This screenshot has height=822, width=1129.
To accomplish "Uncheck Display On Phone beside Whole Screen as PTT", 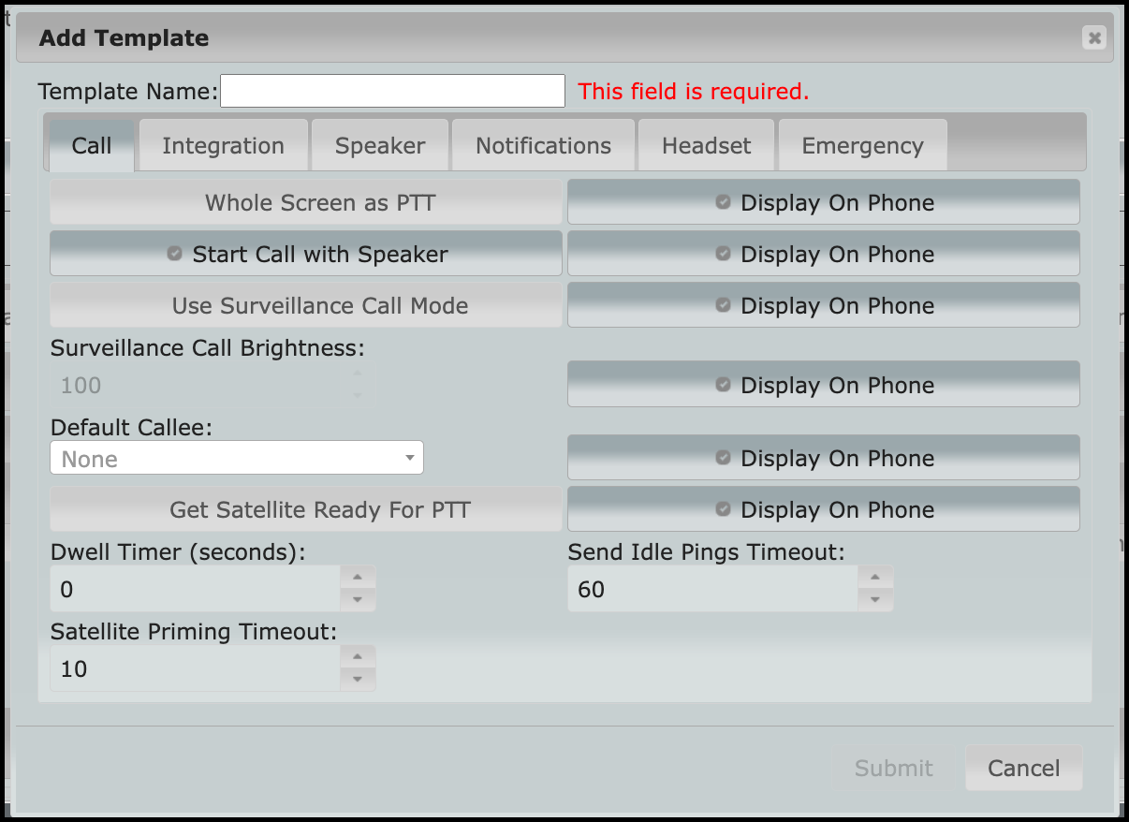I will tap(823, 202).
